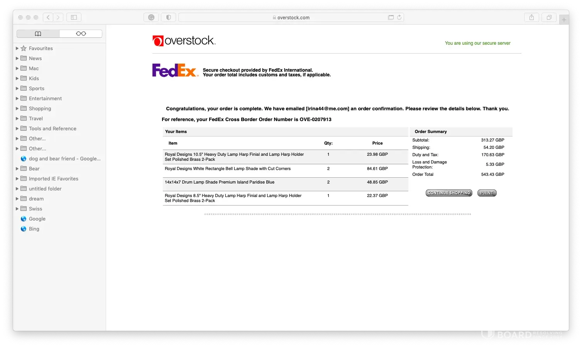The width and height of the screenshot is (582, 347).
Task: Click the Shipping value 54.20 GBP
Action: click(x=494, y=147)
